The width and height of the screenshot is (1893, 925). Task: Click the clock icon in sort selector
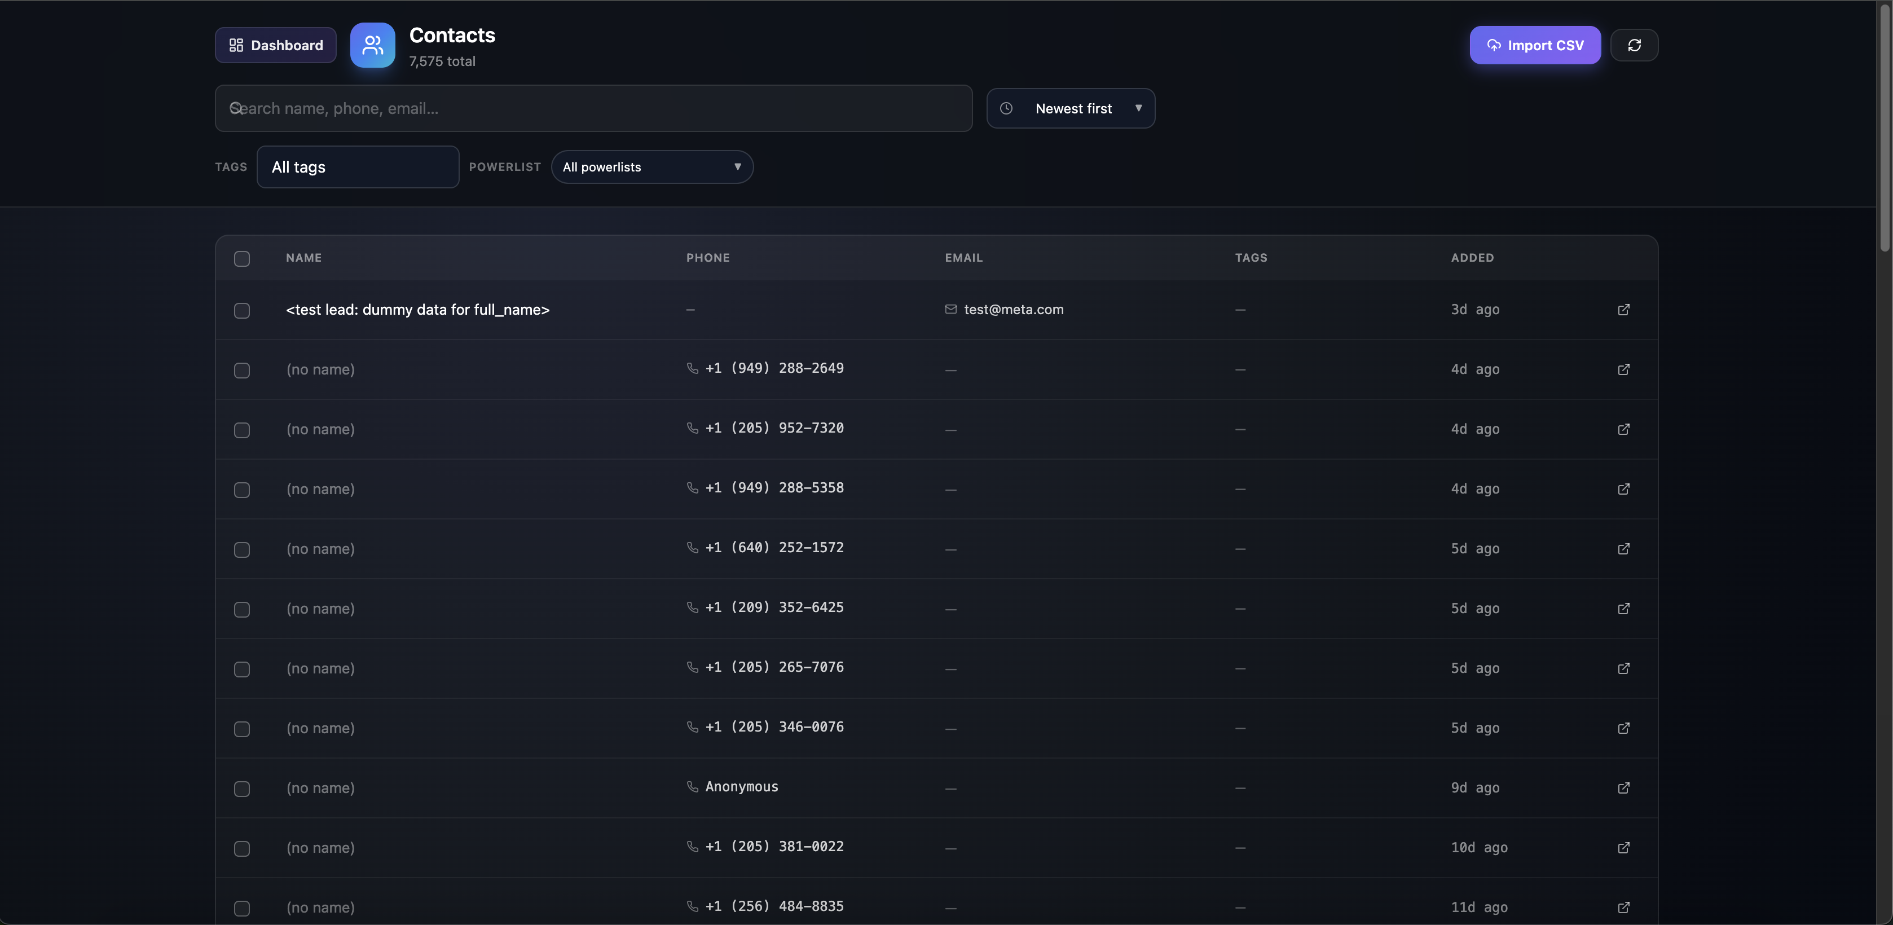[x=1006, y=109]
